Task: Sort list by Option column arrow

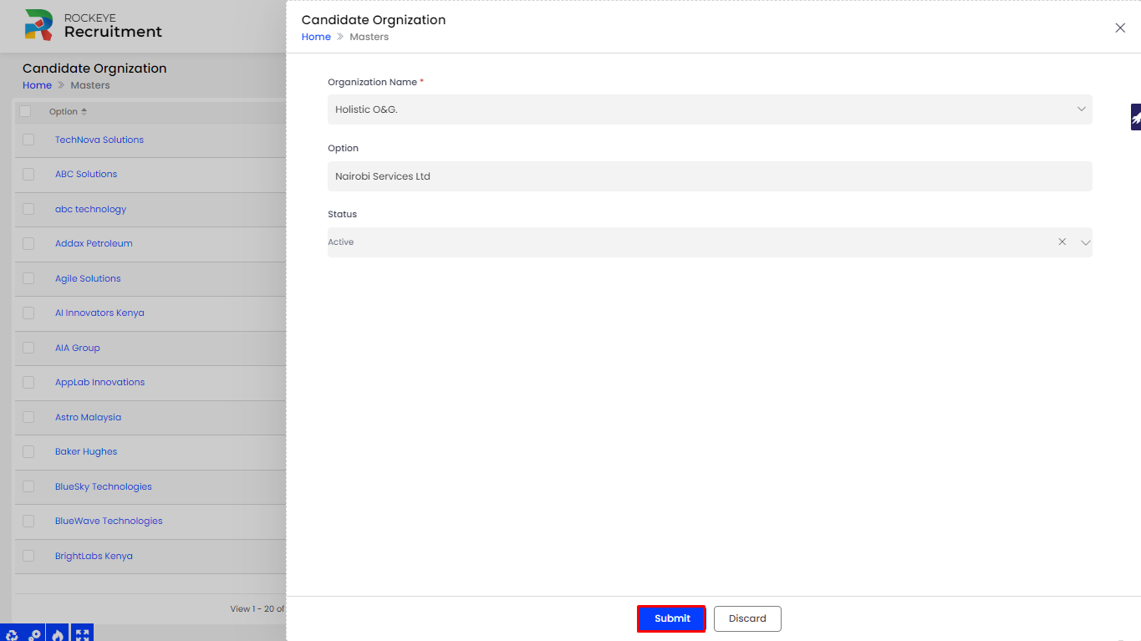Action: 84,111
